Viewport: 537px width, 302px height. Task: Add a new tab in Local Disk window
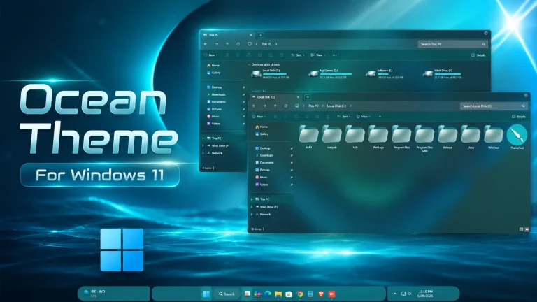pyautogui.click(x=308, y=97)
